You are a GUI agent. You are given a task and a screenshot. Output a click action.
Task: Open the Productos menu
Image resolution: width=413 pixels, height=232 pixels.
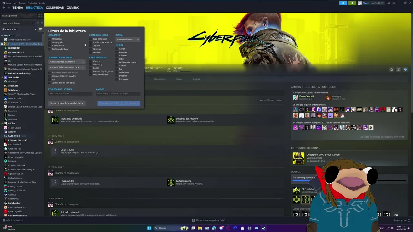point(32,3)
